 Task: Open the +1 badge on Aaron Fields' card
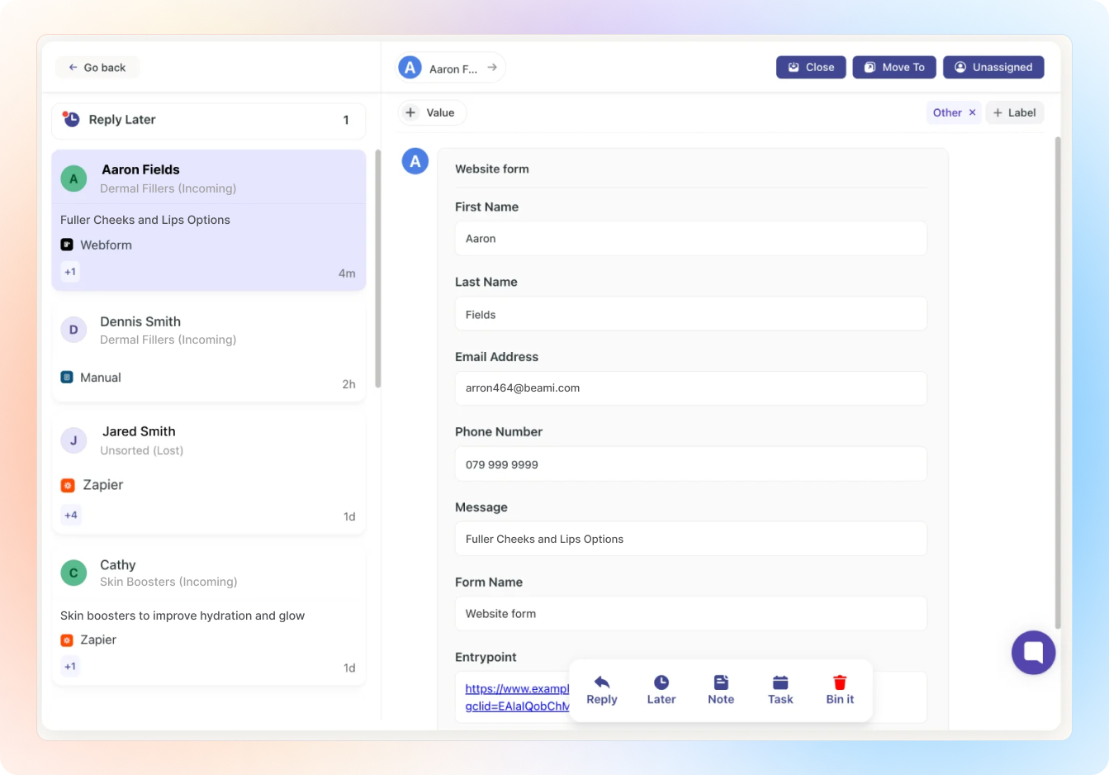(x=70, y=272)
